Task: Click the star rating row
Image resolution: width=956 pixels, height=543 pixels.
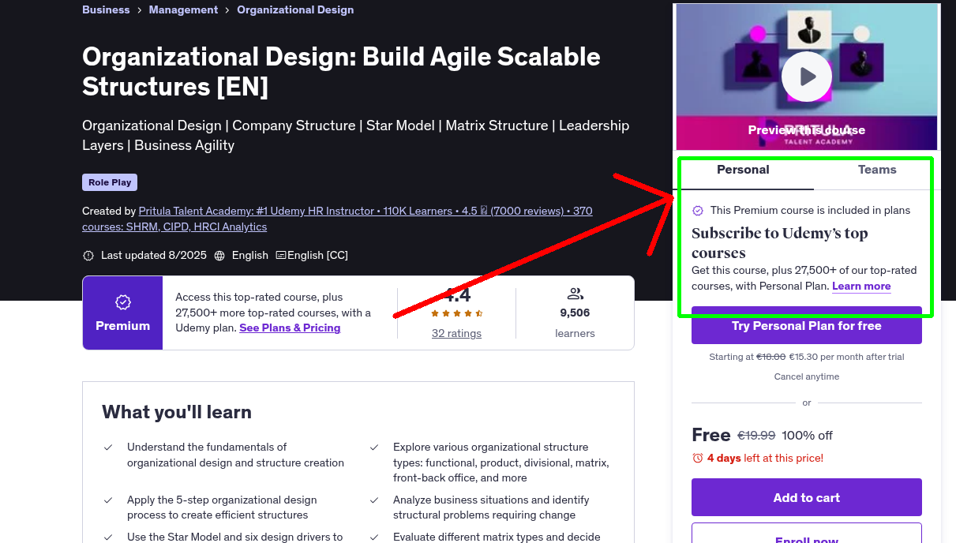Action: tap(456, 313)
